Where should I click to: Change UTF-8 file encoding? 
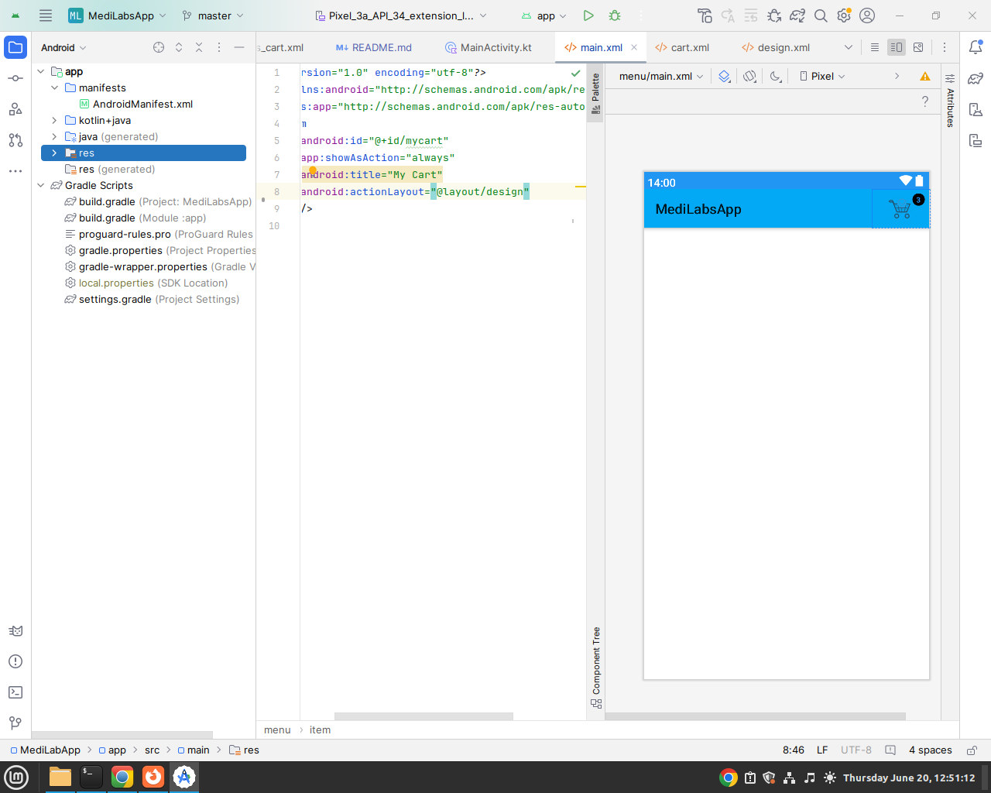(x=856, y=750)
